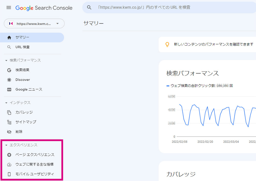Open the property selector dropdown arrow
Image resolution: width=256 pixels, height=181 pixels.
pyautogui.click(x=57, y=23)
